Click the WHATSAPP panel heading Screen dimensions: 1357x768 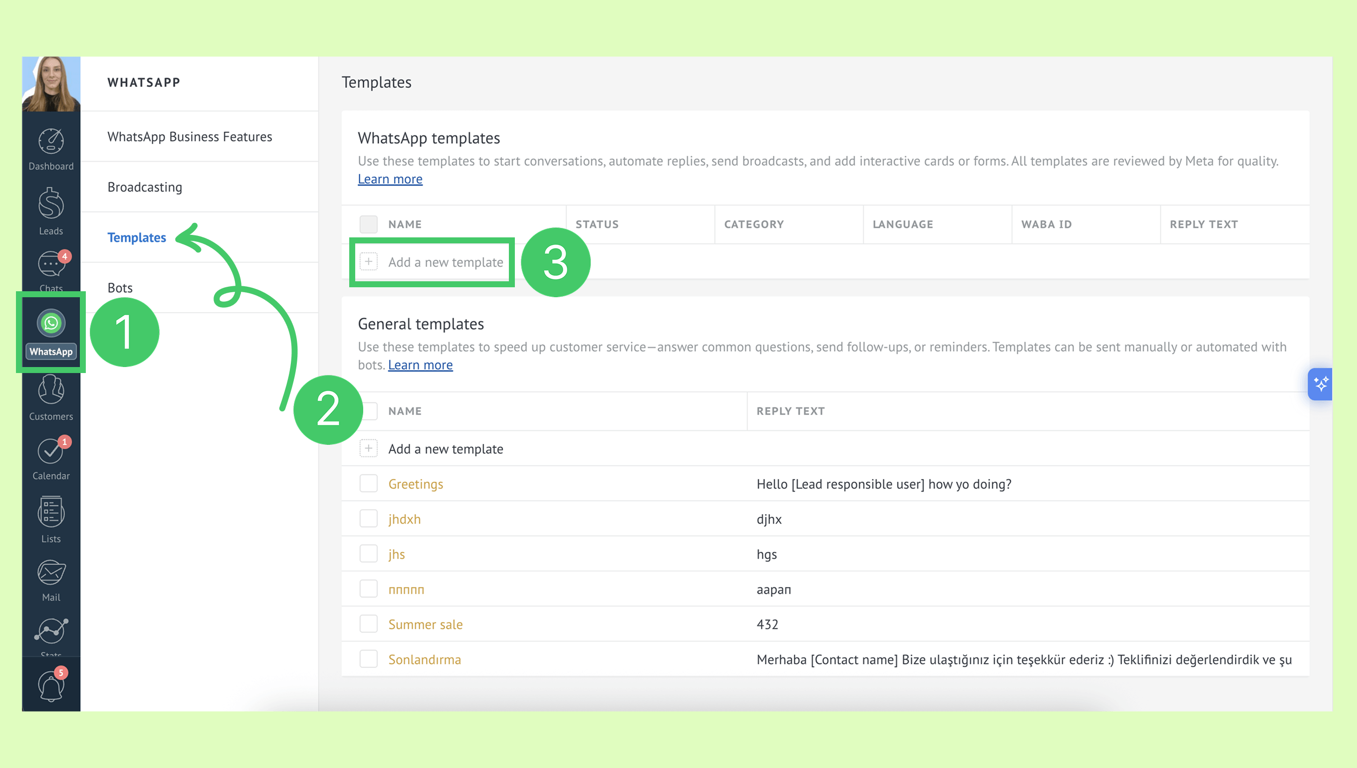144,82
